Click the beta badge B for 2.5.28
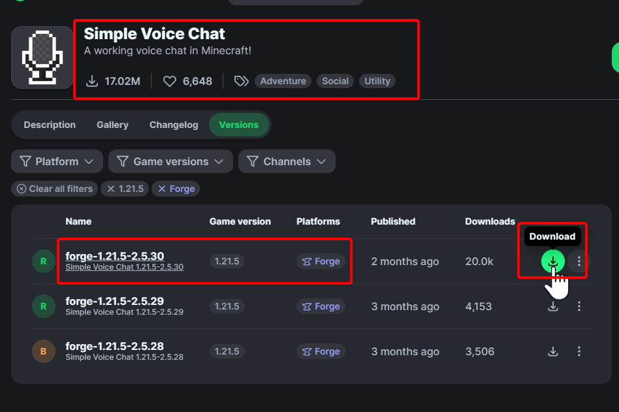 (44, 351)
